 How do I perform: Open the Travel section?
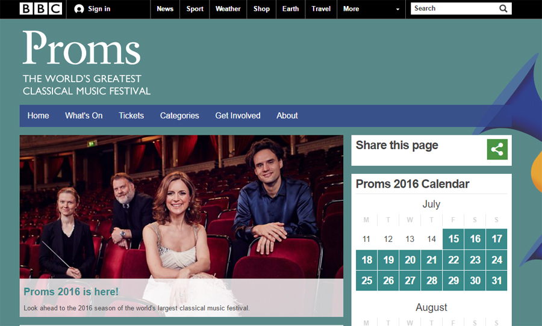[x=321, y=9]
